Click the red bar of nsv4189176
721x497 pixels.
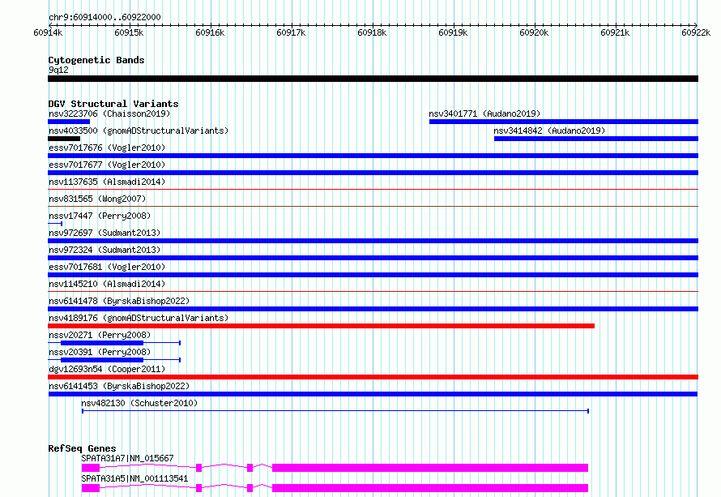[x=321, y=326]
